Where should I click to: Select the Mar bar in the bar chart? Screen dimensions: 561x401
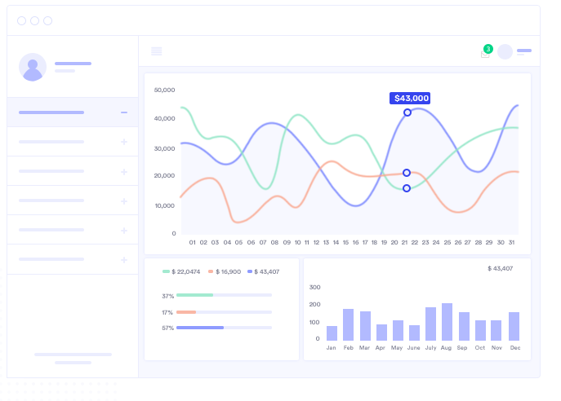[365, 326]
